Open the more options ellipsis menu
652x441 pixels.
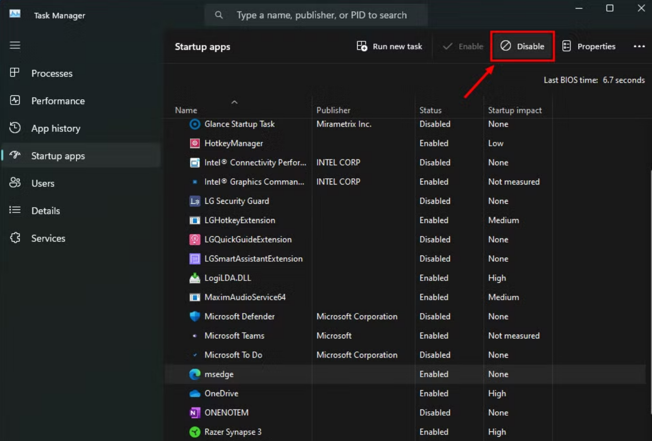tap(639, 46)
